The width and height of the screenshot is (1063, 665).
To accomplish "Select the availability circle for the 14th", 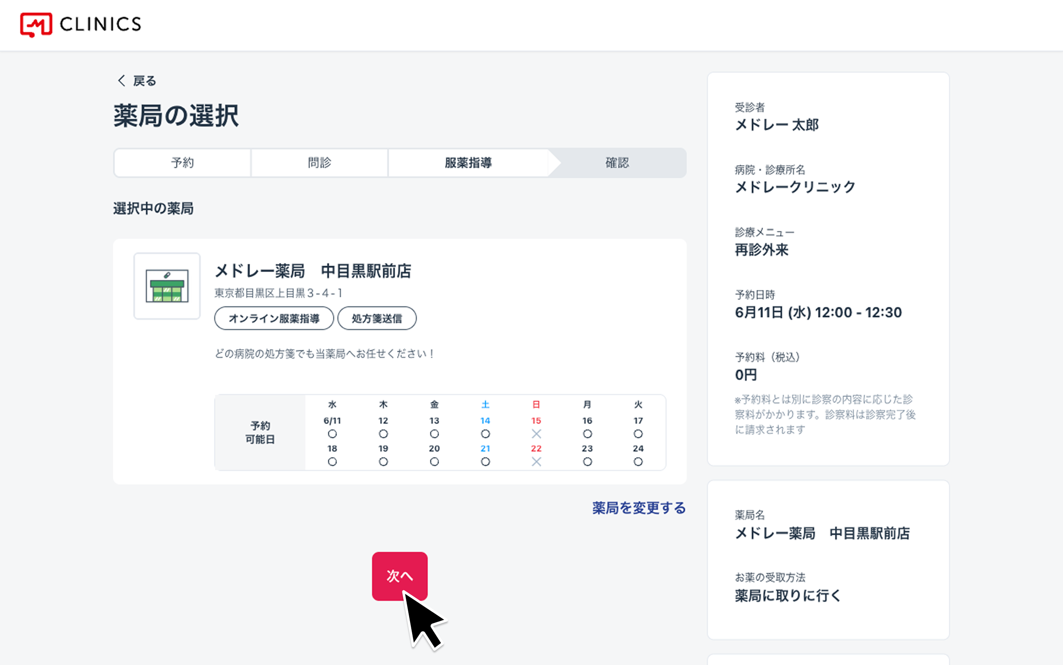I will (x=486, y=434).
